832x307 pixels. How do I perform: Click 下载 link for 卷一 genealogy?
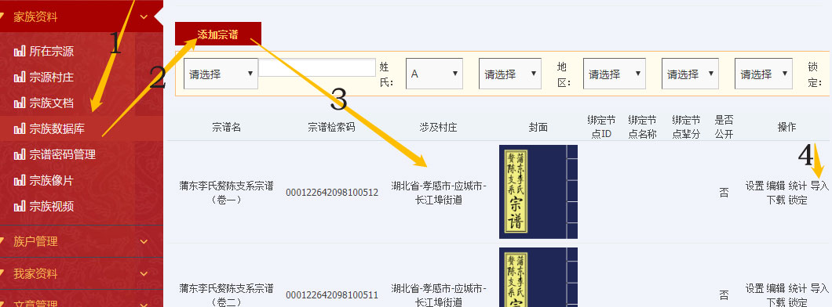[775, 200]
